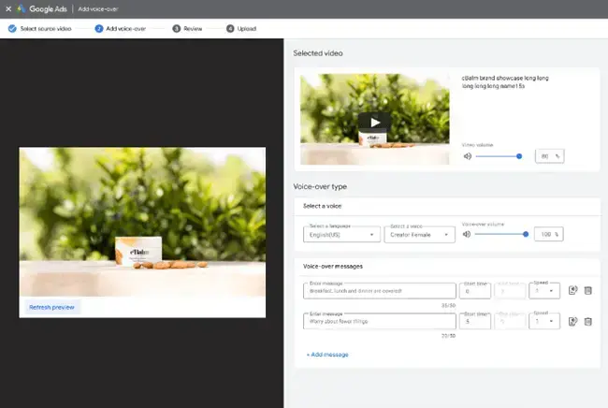Mute the voice-over volume speaker icon
Screen dimensions: 608x408
[467, 234]
